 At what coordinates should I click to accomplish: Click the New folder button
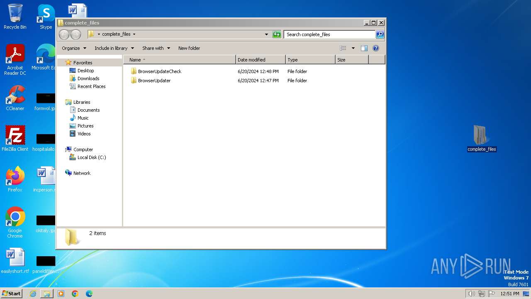click(189, 48)
